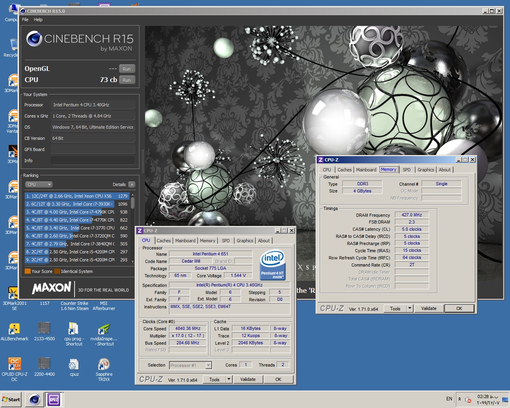The image size is (510, 408).
Task: Select ranking row 3 Core i7-4790K
Action: [x=76, y=212]
